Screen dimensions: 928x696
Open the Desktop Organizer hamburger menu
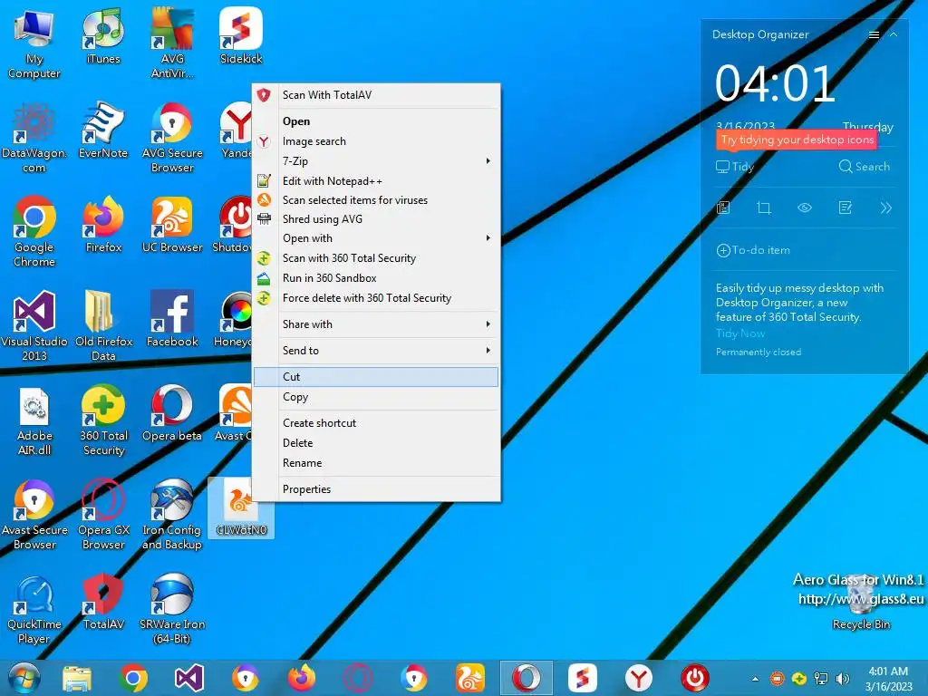point(874,35)
